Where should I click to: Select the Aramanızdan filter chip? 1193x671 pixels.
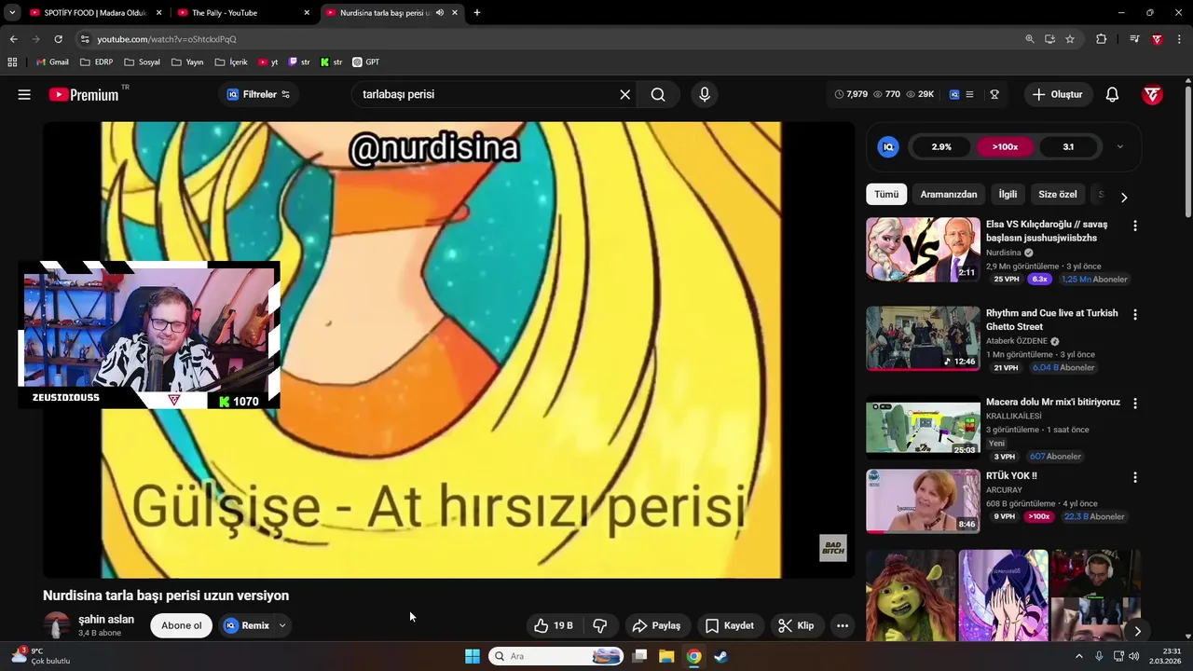click(x=949, y=194)
